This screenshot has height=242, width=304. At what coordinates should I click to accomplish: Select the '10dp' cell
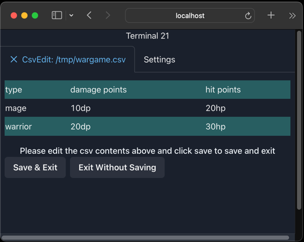pyautogui.click(x=81, y=108)
